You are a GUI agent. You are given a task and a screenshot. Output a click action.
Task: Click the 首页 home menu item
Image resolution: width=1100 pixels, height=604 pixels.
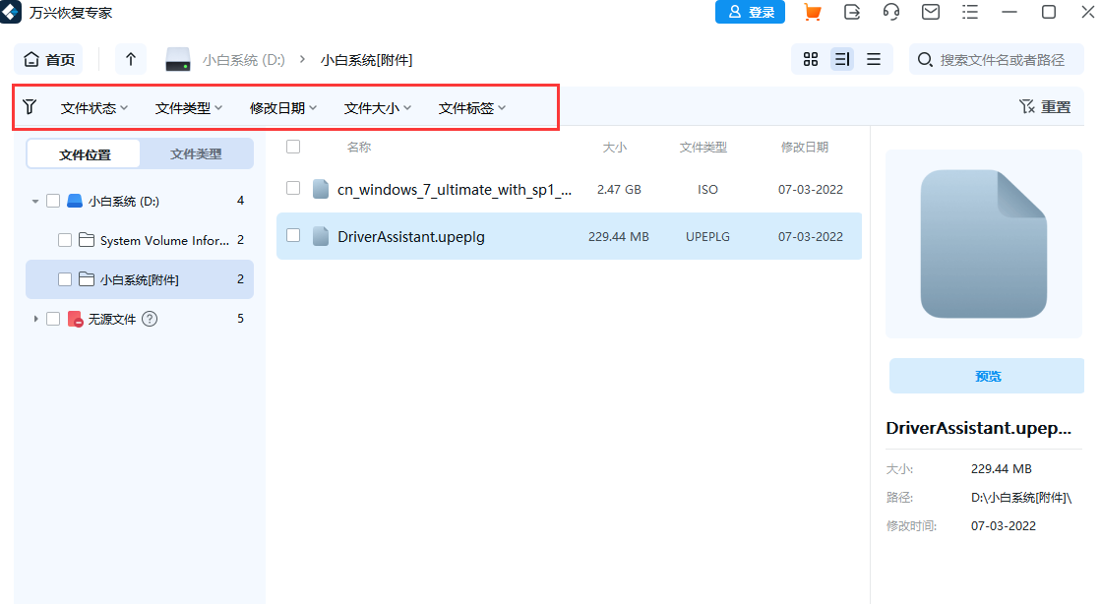[47, 59]
